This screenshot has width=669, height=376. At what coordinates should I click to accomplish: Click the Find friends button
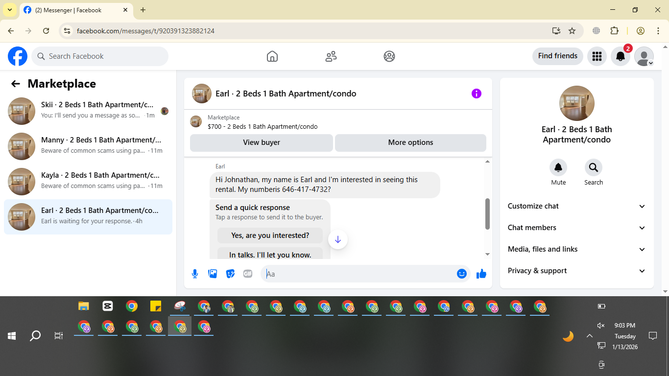tap(558, 56)
